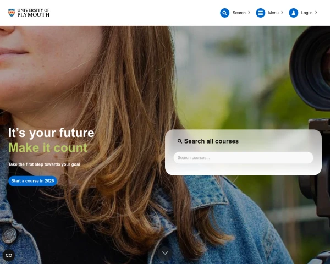Focus the Search courses input field
Viewport: 330px width, 264px height.
tap(243, 158)
